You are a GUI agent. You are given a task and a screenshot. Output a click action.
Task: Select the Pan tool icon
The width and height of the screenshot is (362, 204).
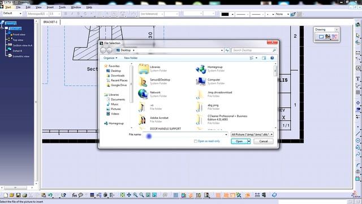pos(129,195)
